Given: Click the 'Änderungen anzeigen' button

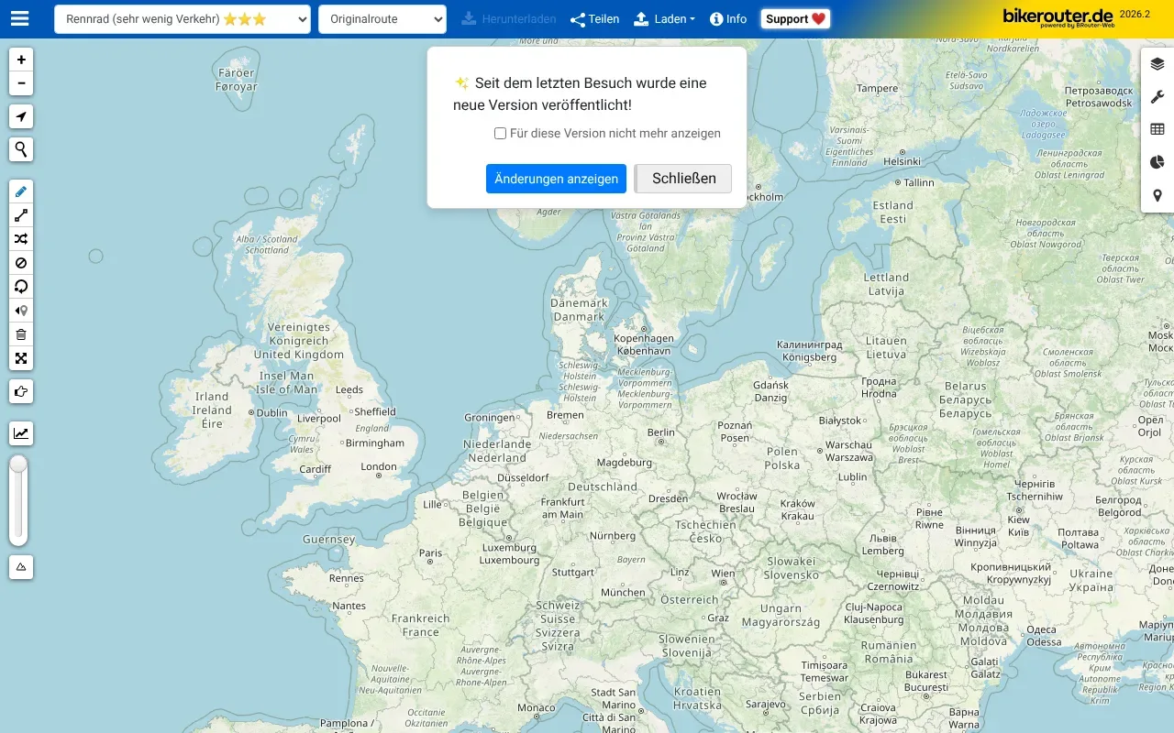Looking at the screenshot, I should pyautogui.click(x=556, y=179).
